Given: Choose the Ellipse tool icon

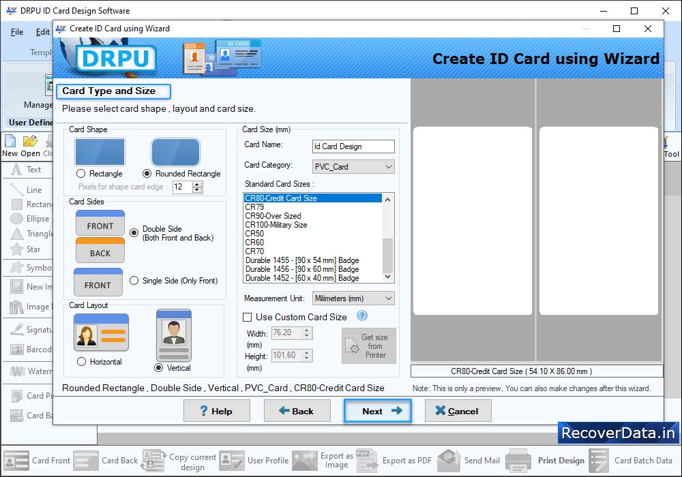Looking at the screenshot, I should click(x=16, y=219).
